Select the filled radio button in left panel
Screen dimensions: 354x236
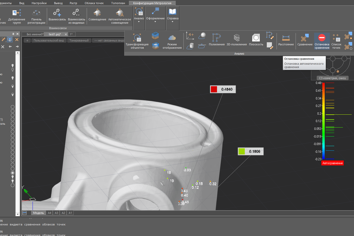(12, 173)
